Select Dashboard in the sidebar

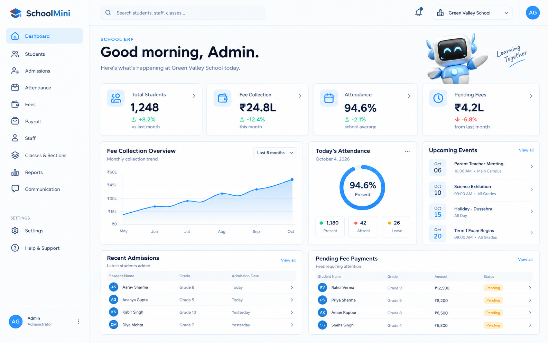pos(44,36)
